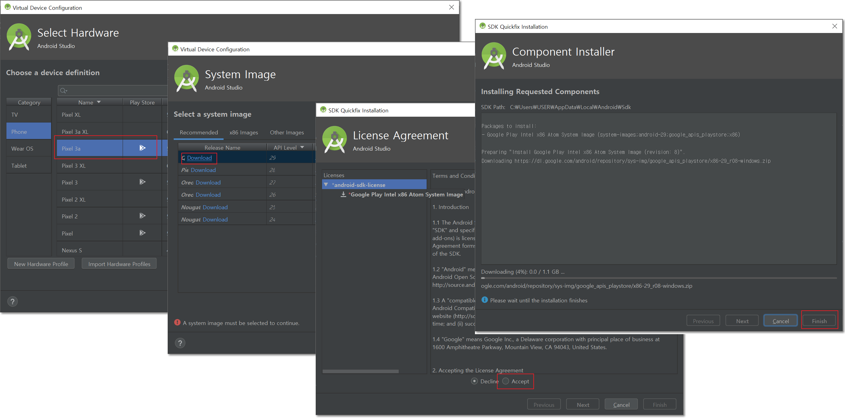Select the Pixel XL device row
Image resolution: width=845 pixels, height=420 pixels.
112,115
